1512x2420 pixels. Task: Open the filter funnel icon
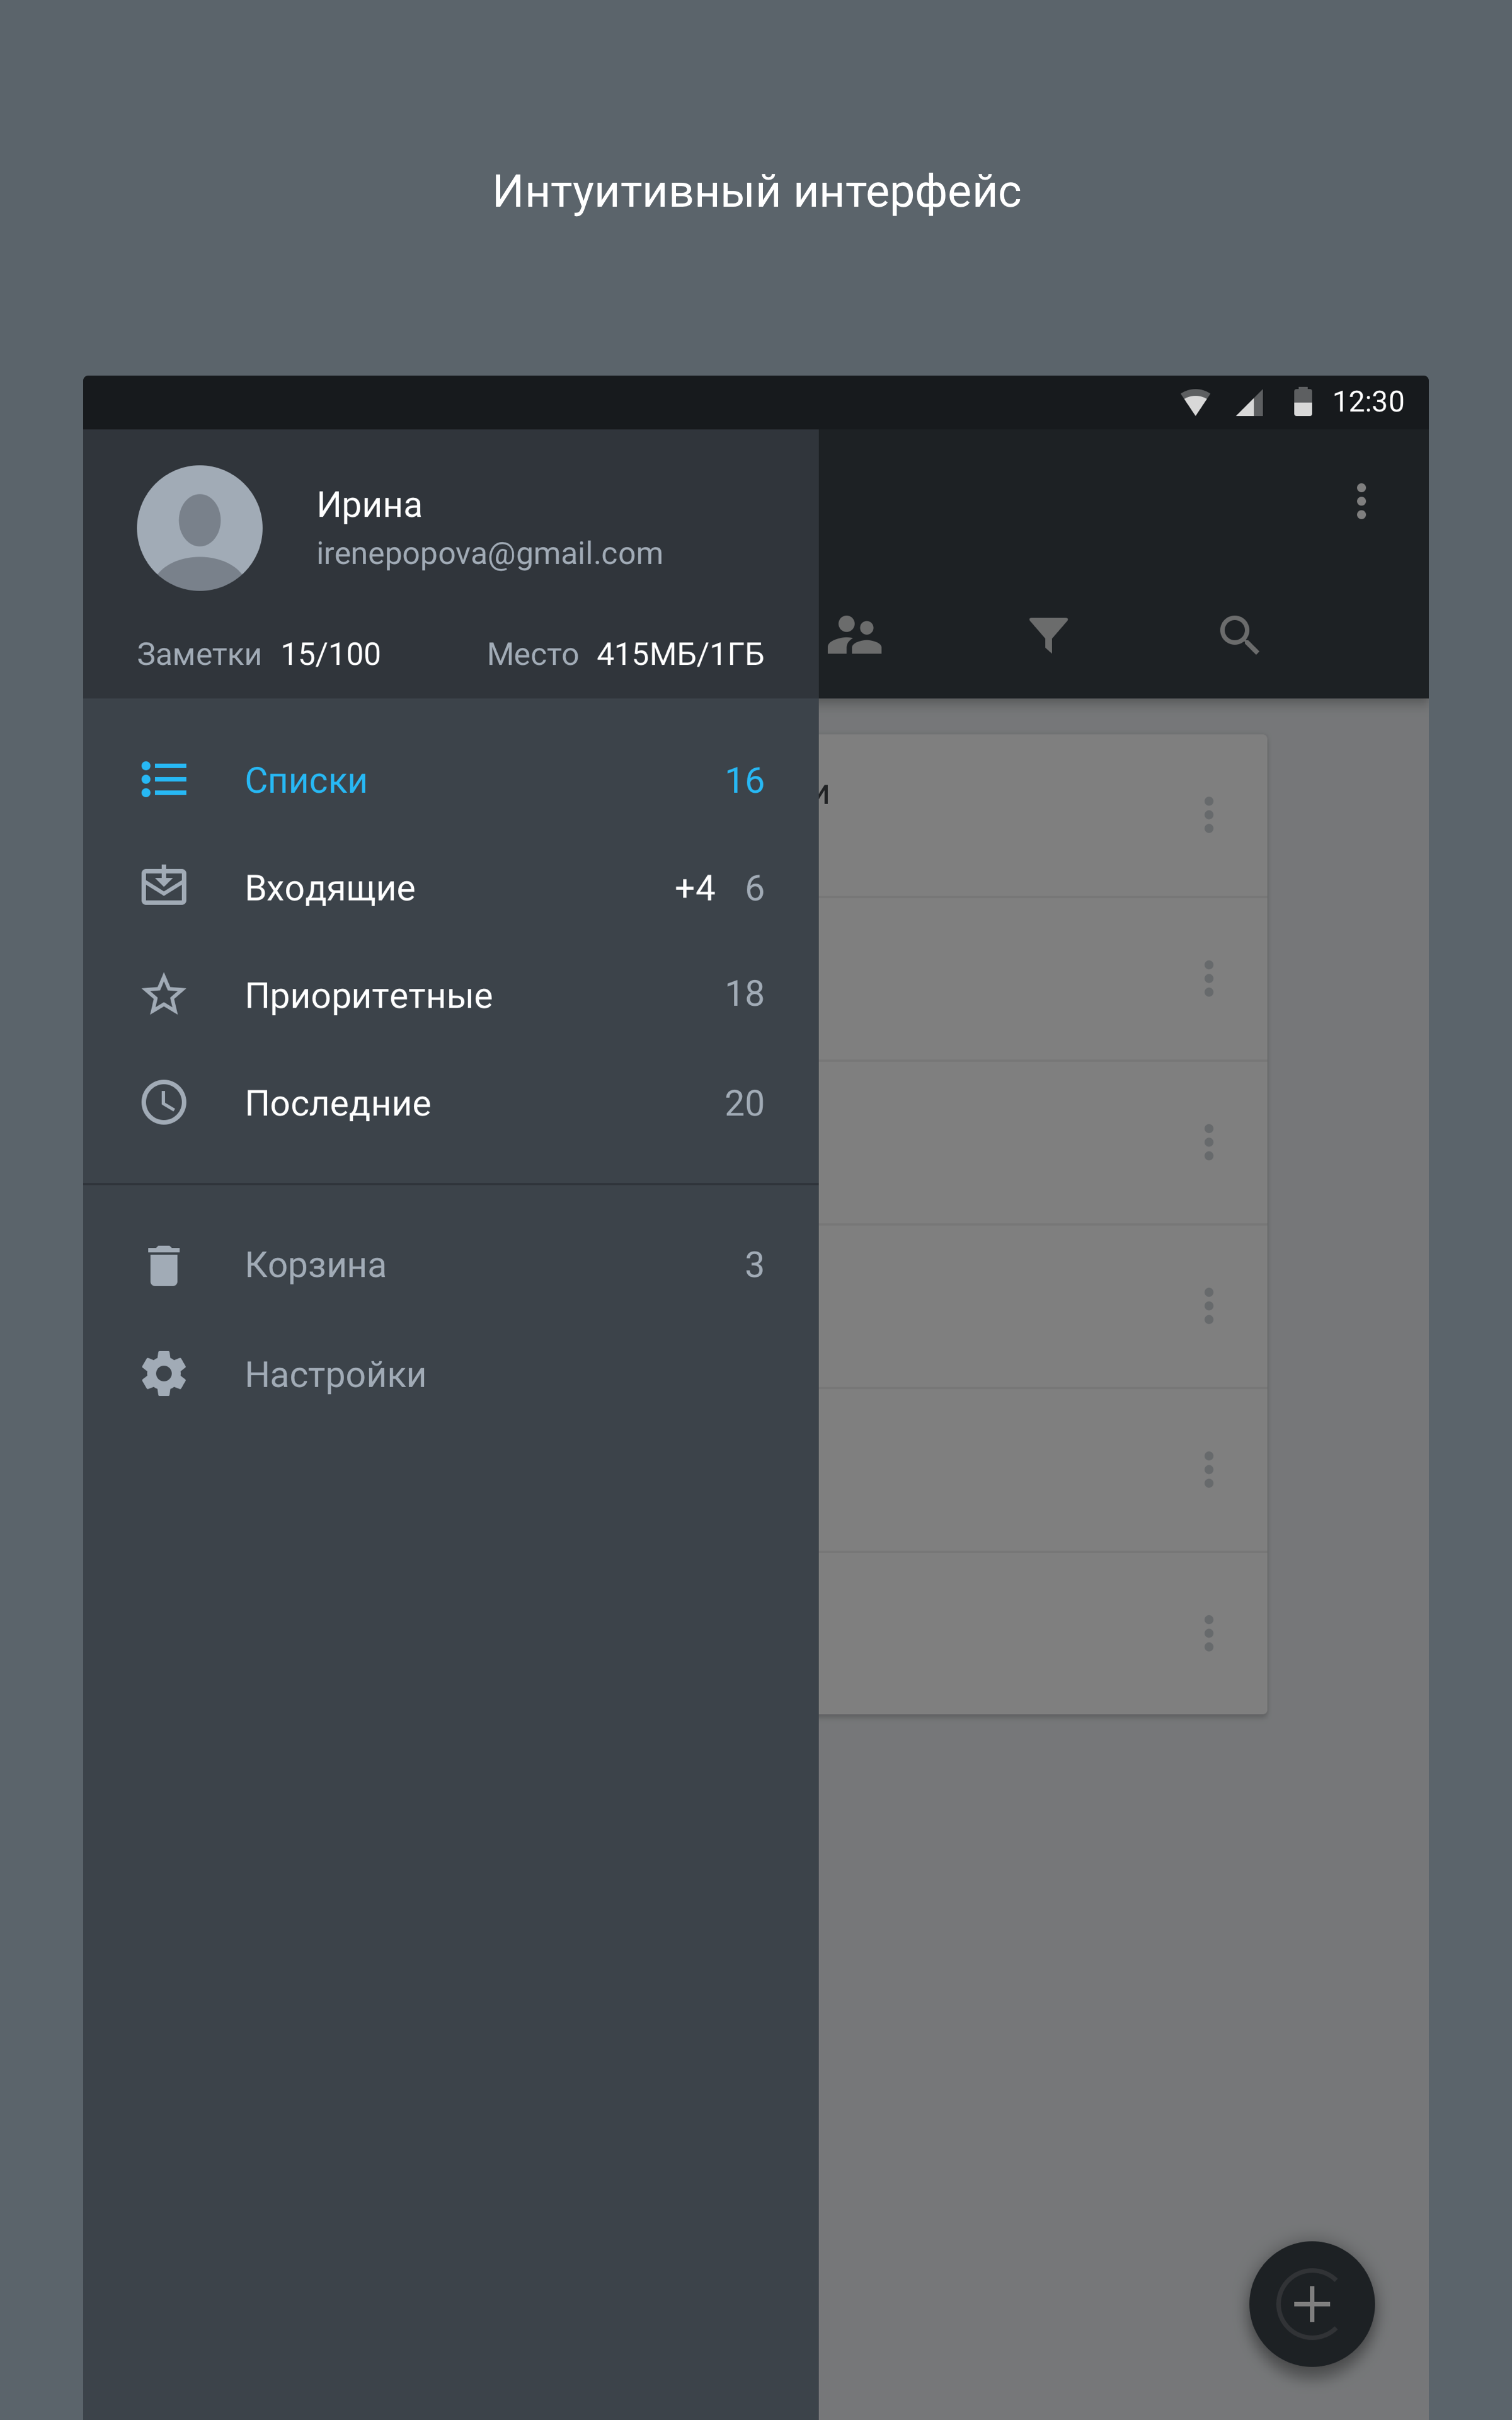click(1048, 635)
